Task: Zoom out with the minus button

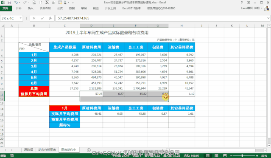Action: point(231,156)
